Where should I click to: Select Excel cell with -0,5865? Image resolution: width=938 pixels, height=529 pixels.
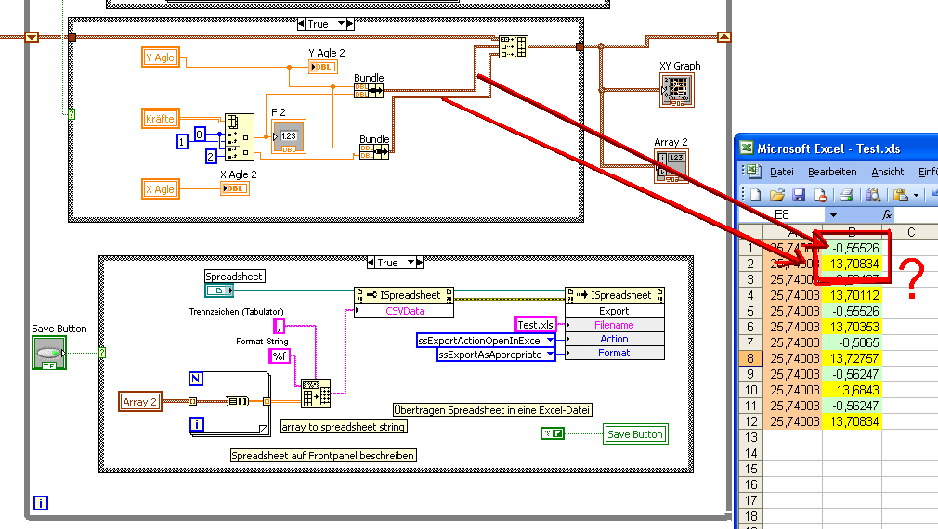852,342
